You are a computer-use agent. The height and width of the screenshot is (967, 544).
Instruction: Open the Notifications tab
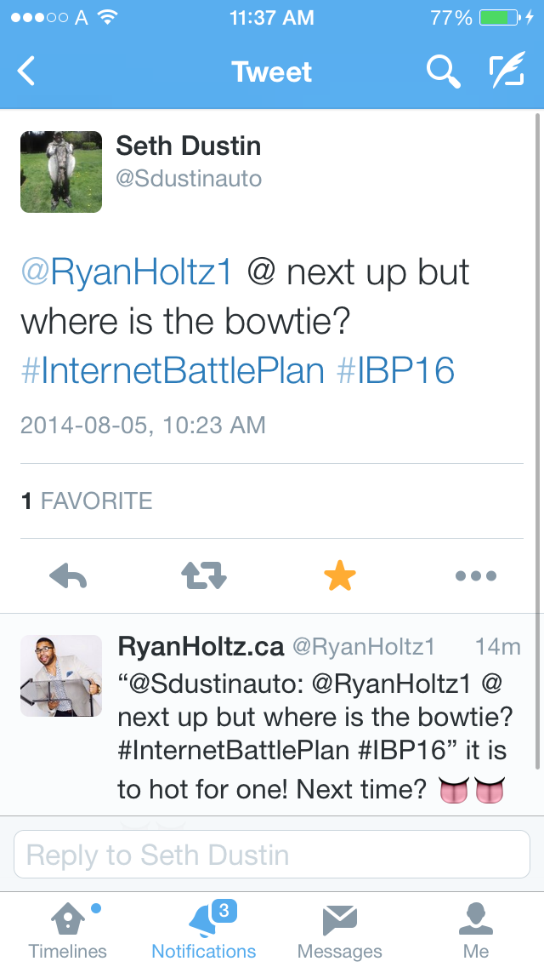[204, 931]
